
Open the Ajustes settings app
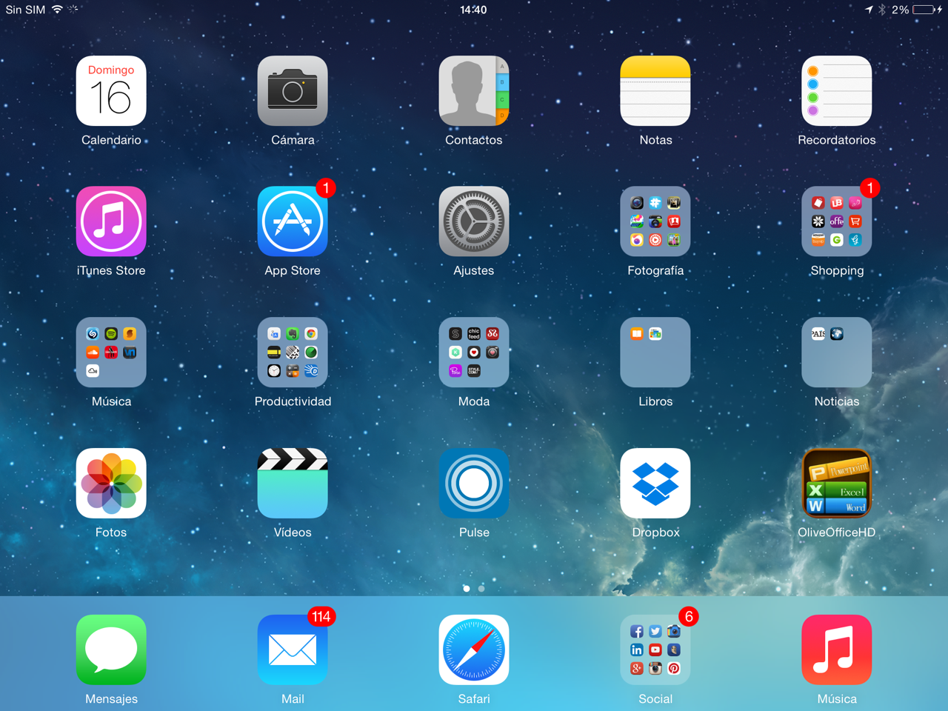click(474, 221)
